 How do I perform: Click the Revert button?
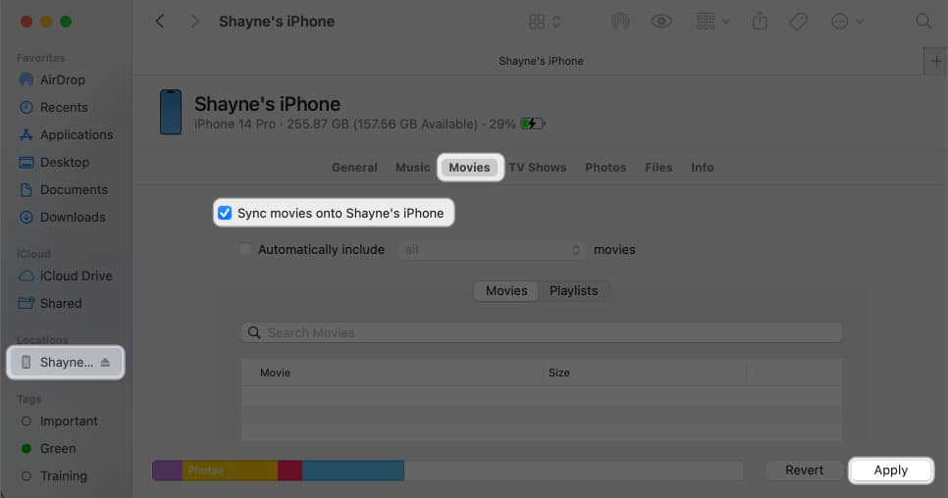click(804, 471)
